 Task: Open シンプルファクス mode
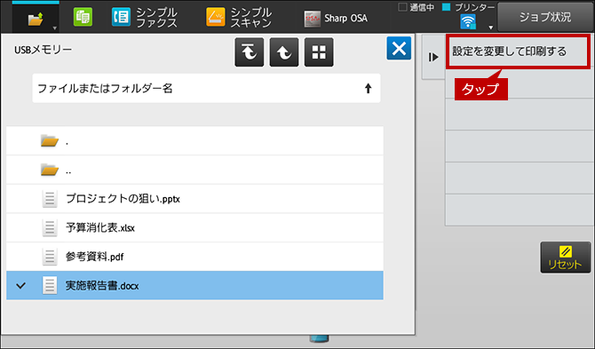point(145,18)
